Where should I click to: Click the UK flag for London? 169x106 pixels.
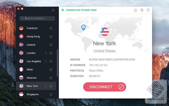21,53
